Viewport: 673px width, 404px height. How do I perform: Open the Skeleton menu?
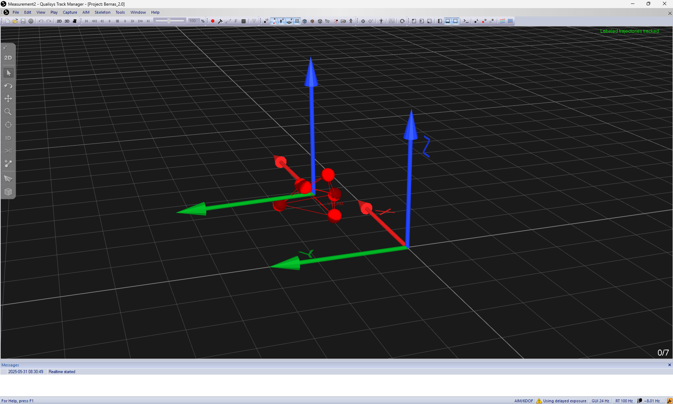[102, 12]
